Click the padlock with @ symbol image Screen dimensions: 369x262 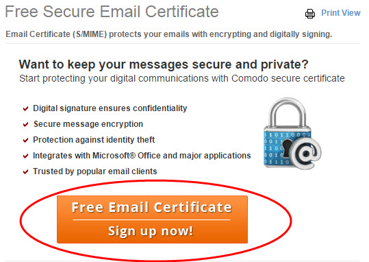point(292,134)
